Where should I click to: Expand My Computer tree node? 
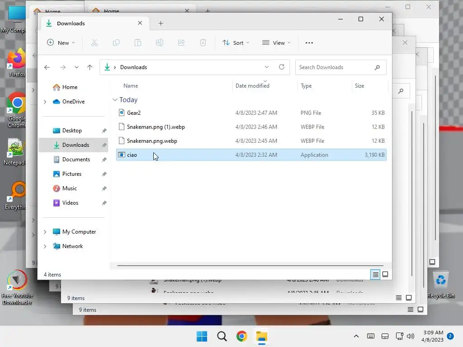tap(45, 232)
